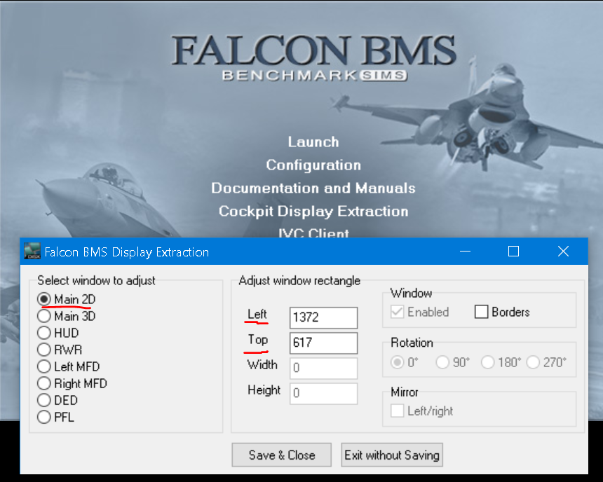The image size is (603, 482).
Task: Click the 'Width' field label
Action: tap(262, 364)
